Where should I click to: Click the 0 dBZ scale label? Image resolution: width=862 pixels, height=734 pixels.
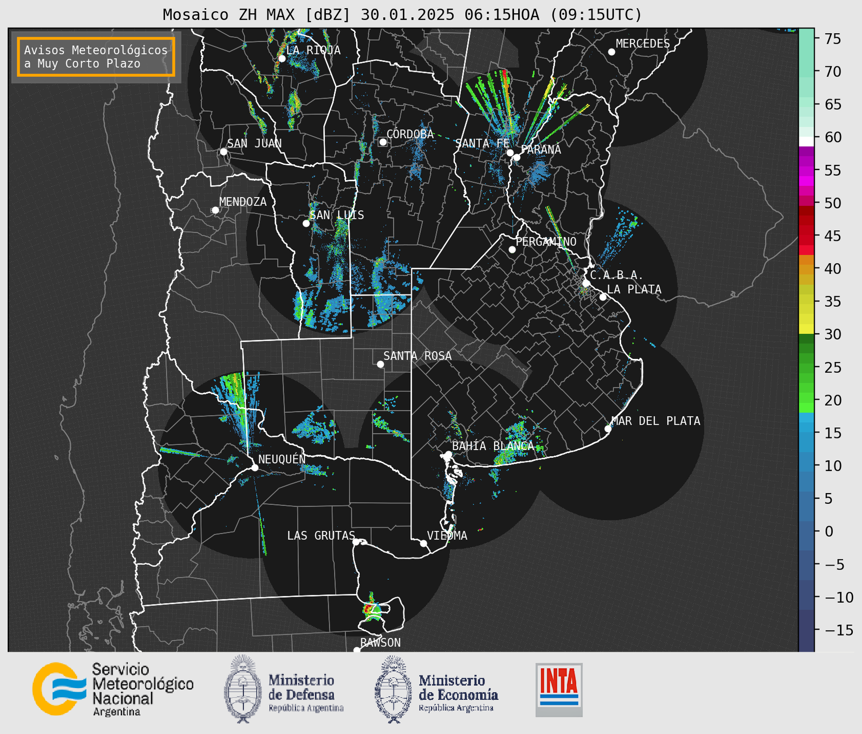[829, 532]
